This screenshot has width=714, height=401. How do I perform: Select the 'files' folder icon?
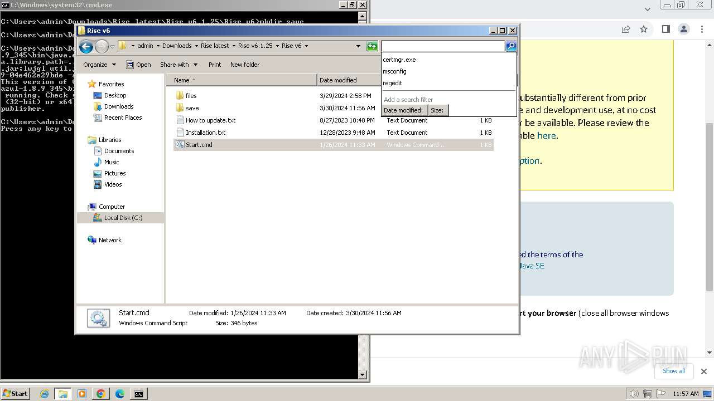coord(180,96)
